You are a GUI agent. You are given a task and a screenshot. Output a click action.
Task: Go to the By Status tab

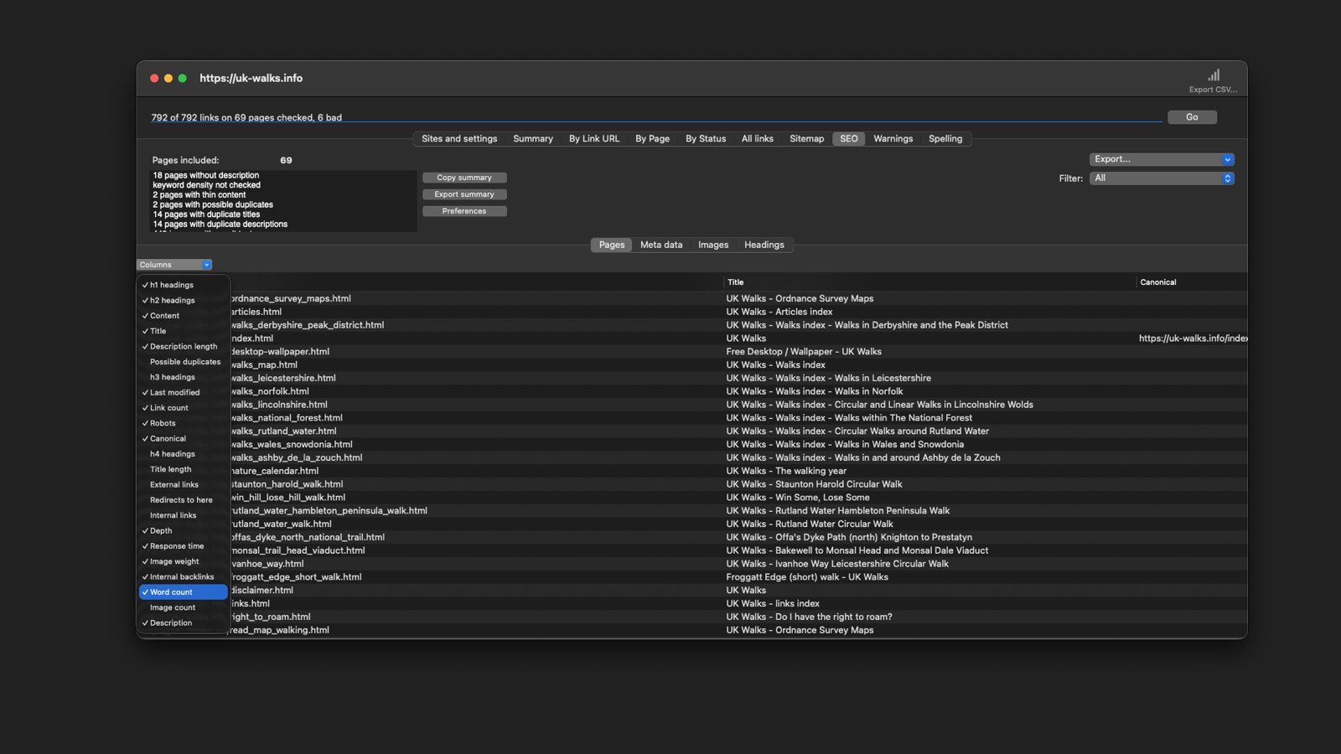point(706,139)
